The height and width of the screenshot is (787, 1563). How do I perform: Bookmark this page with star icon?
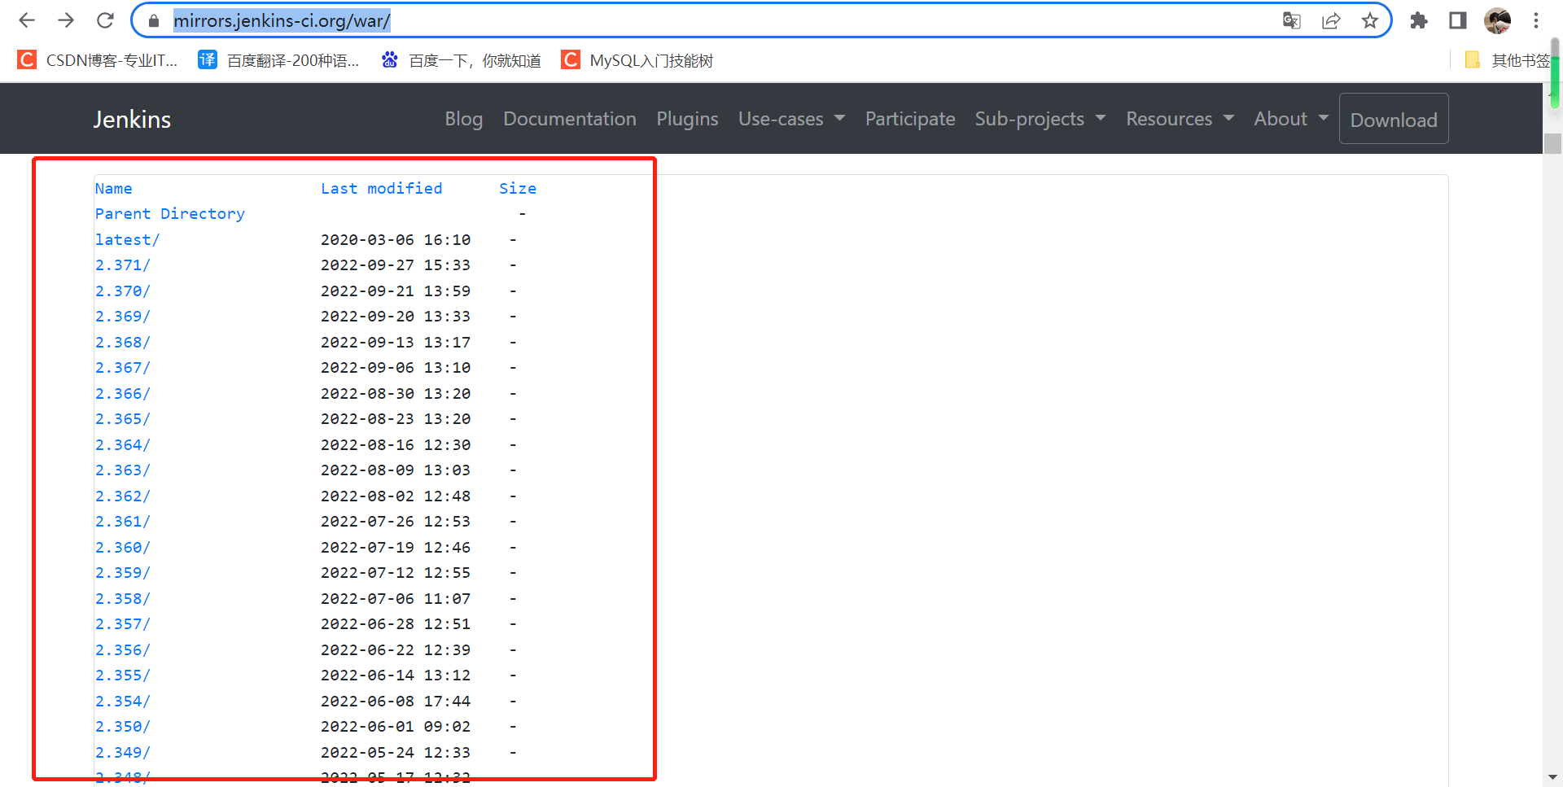point(1370,20)
